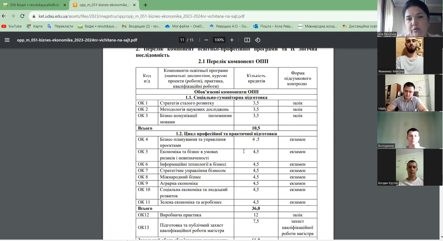Click the address bar URL
This screenshot has height=241, width=443.
[x=141, y=16]
